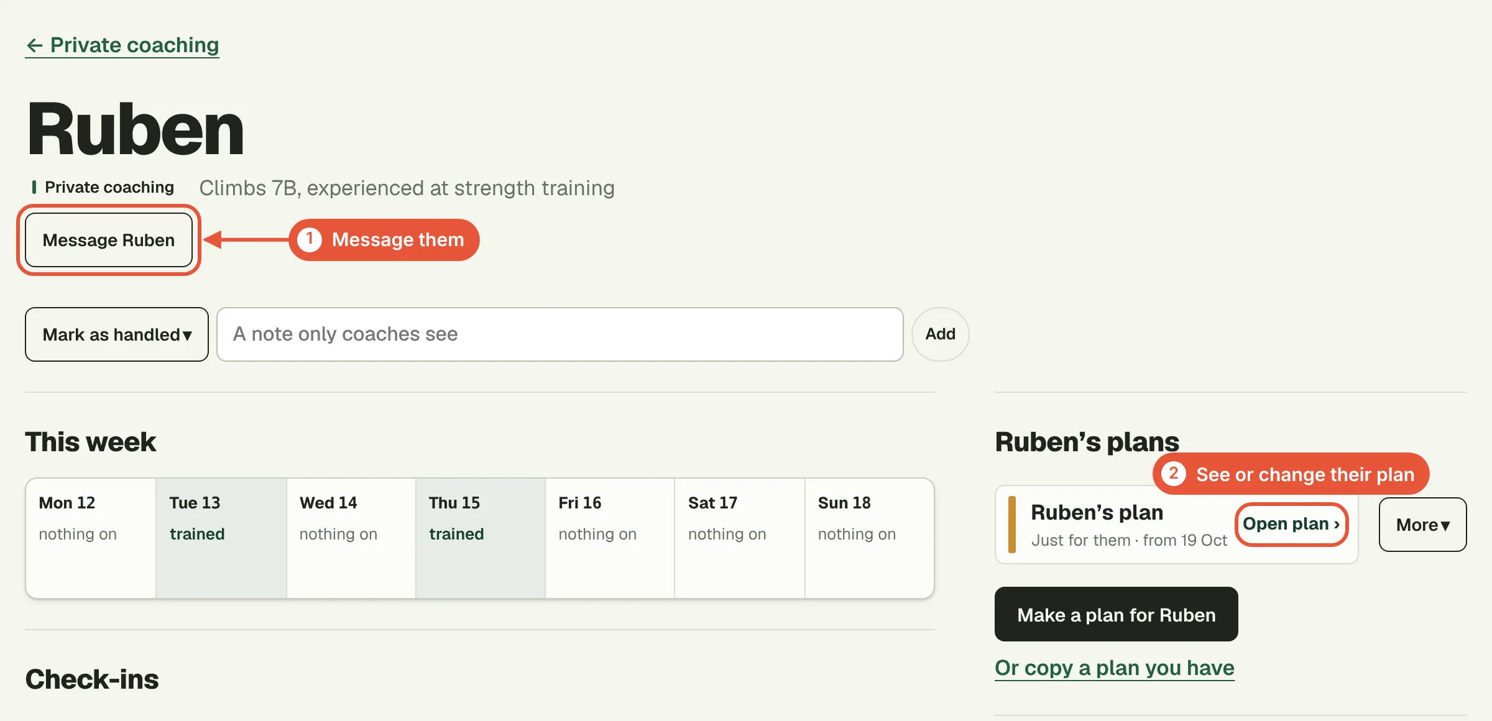This screenshot has width=1492, height=721.
Task: Click the Ruben's plan card title
Action: coord(1097,512)
